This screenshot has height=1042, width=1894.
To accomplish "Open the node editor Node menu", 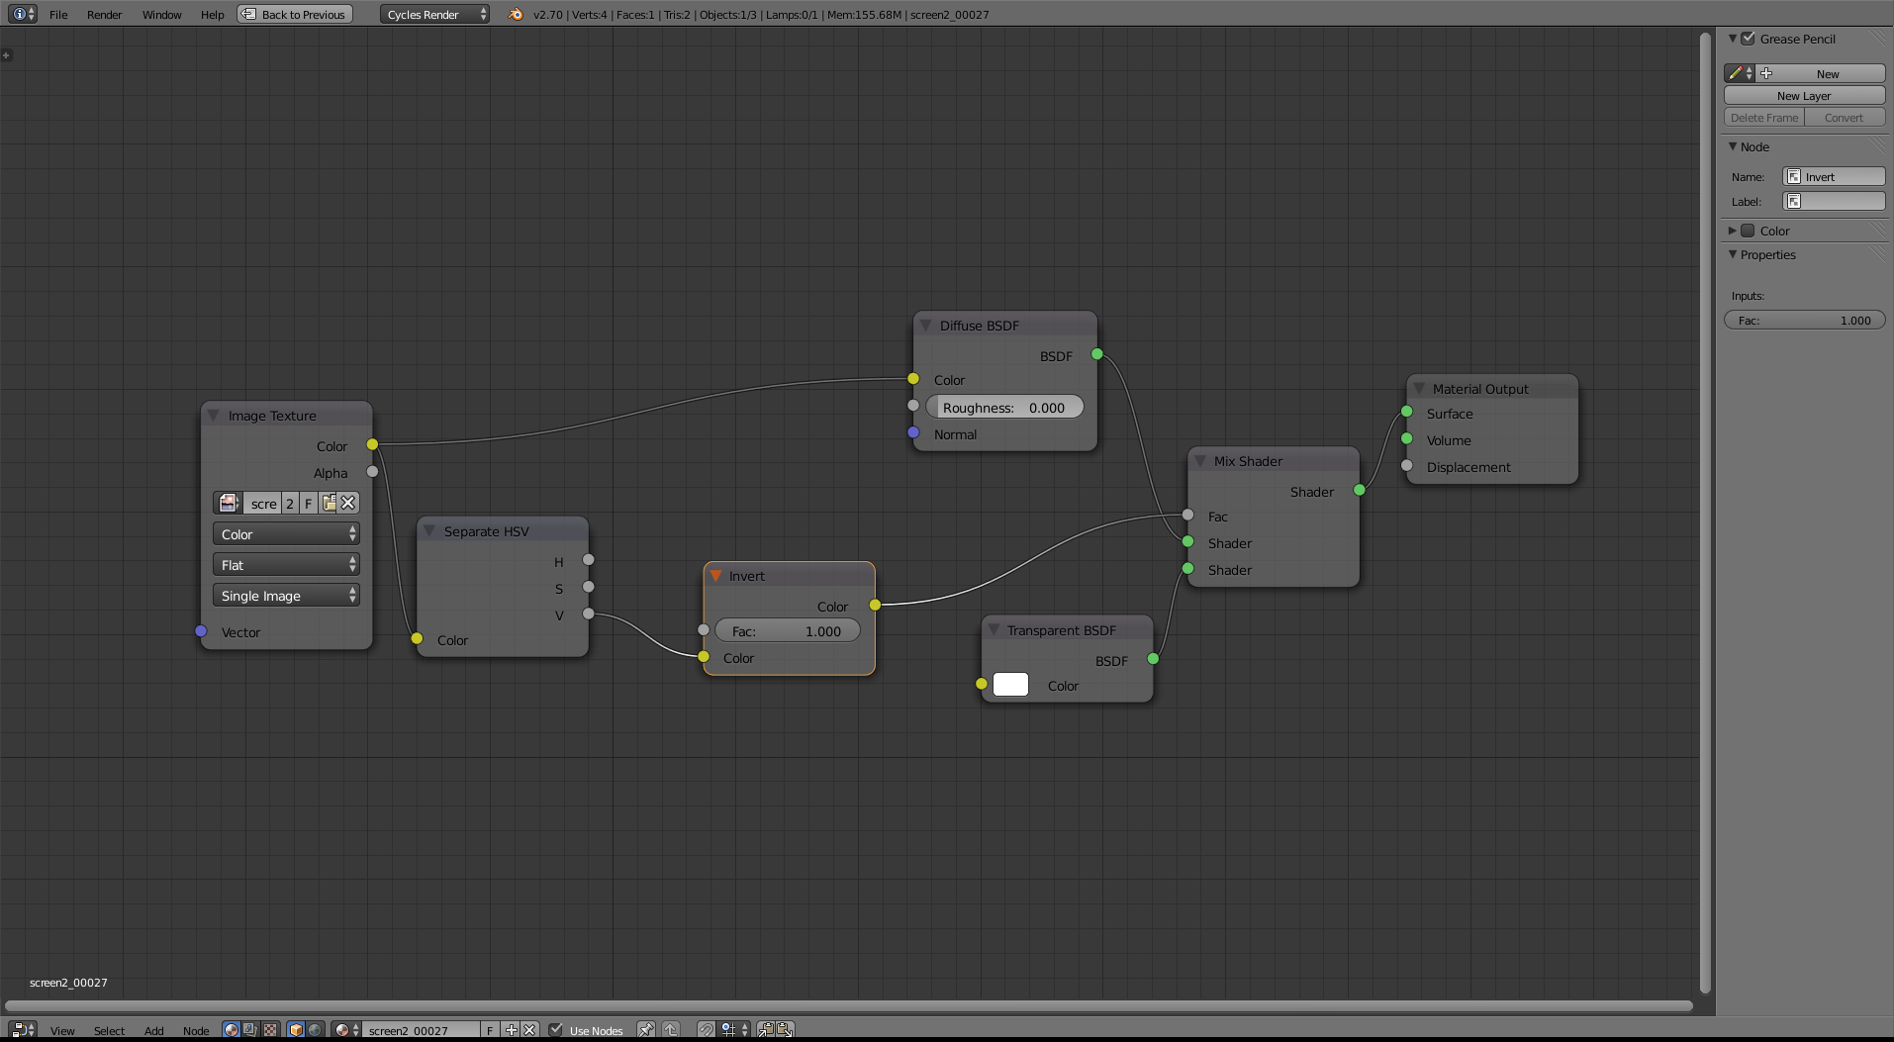I will click(x=196, y=1030).
